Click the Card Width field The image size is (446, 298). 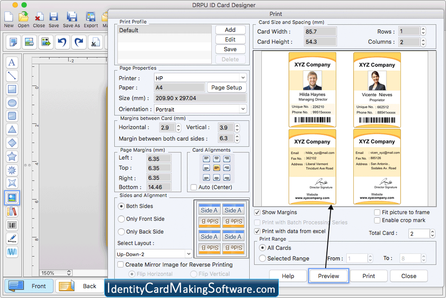[320, 32]
